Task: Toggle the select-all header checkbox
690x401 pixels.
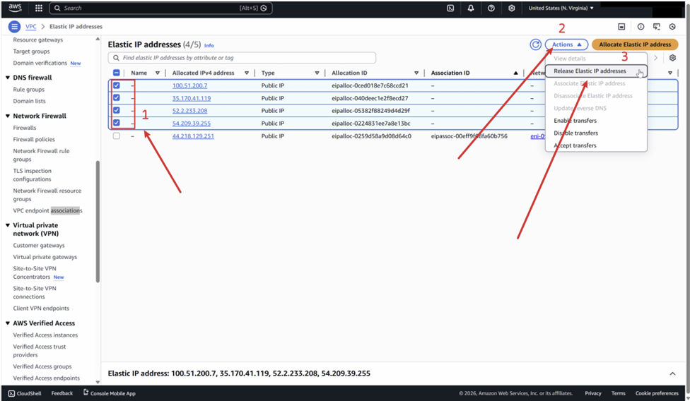Action: pos(117,73)
